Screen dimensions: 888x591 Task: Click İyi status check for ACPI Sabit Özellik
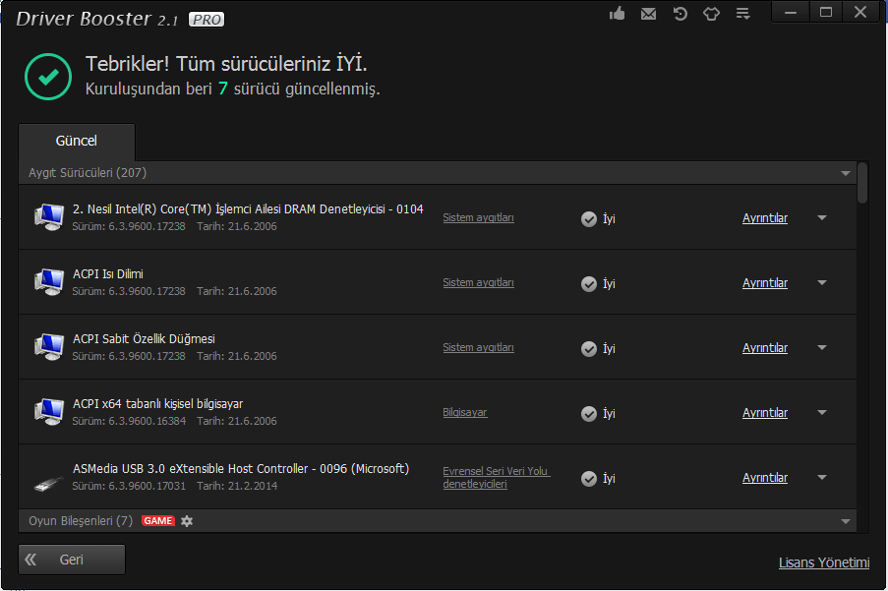click(x=589, y=349)
